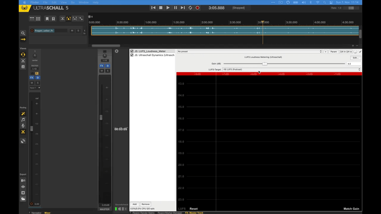Click large grid toolbar icon
The height and width of the screenshot is (214, 381).
tap(38, 19)
